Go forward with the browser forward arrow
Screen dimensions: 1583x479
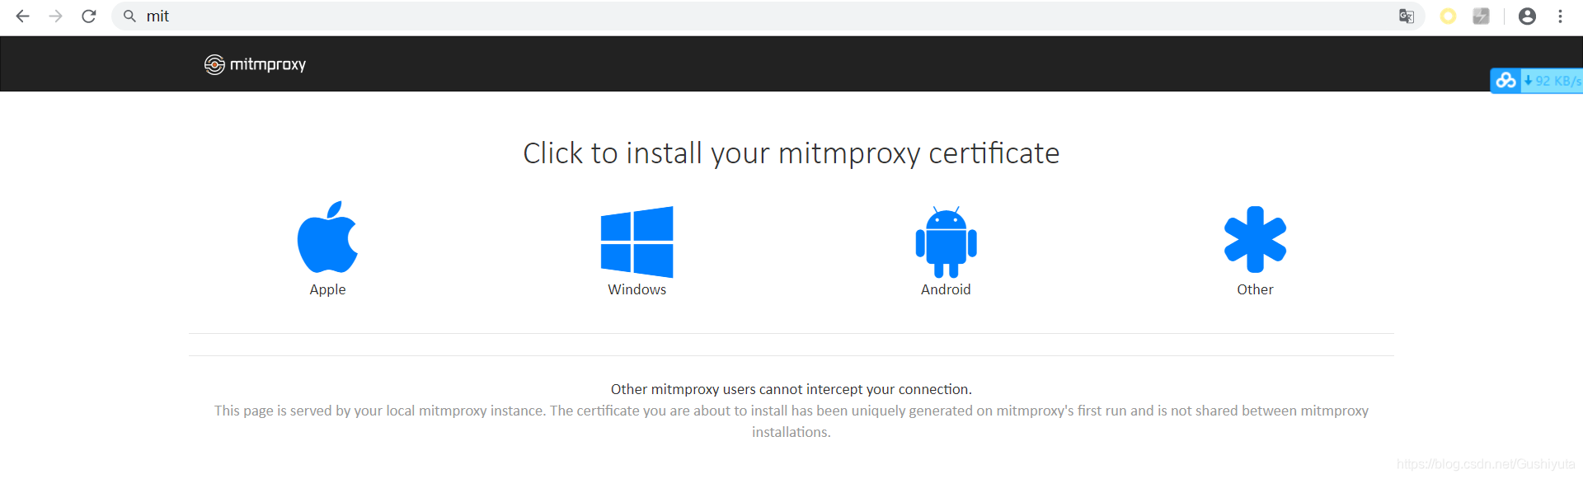[55, 16]
